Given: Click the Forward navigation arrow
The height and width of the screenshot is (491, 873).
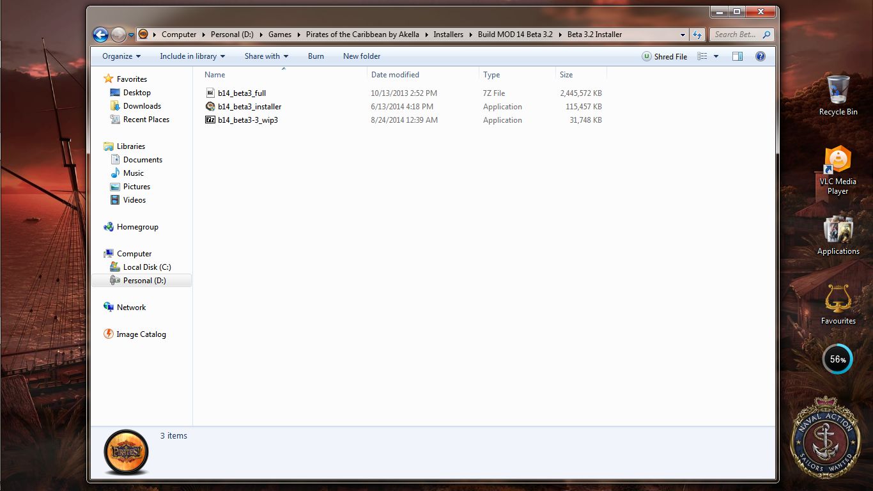Looking at the screenshot, I should (x=118, y=35).
